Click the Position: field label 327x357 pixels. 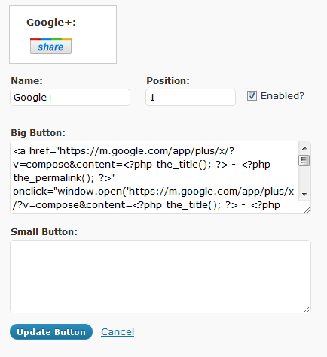point(168,81)
